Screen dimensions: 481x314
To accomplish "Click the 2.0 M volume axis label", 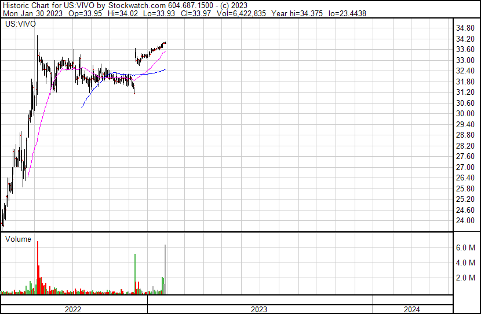I will coord(465,278).
